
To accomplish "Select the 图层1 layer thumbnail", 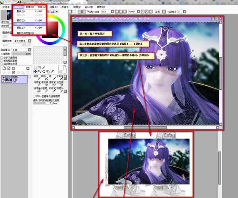I will 9,79.
